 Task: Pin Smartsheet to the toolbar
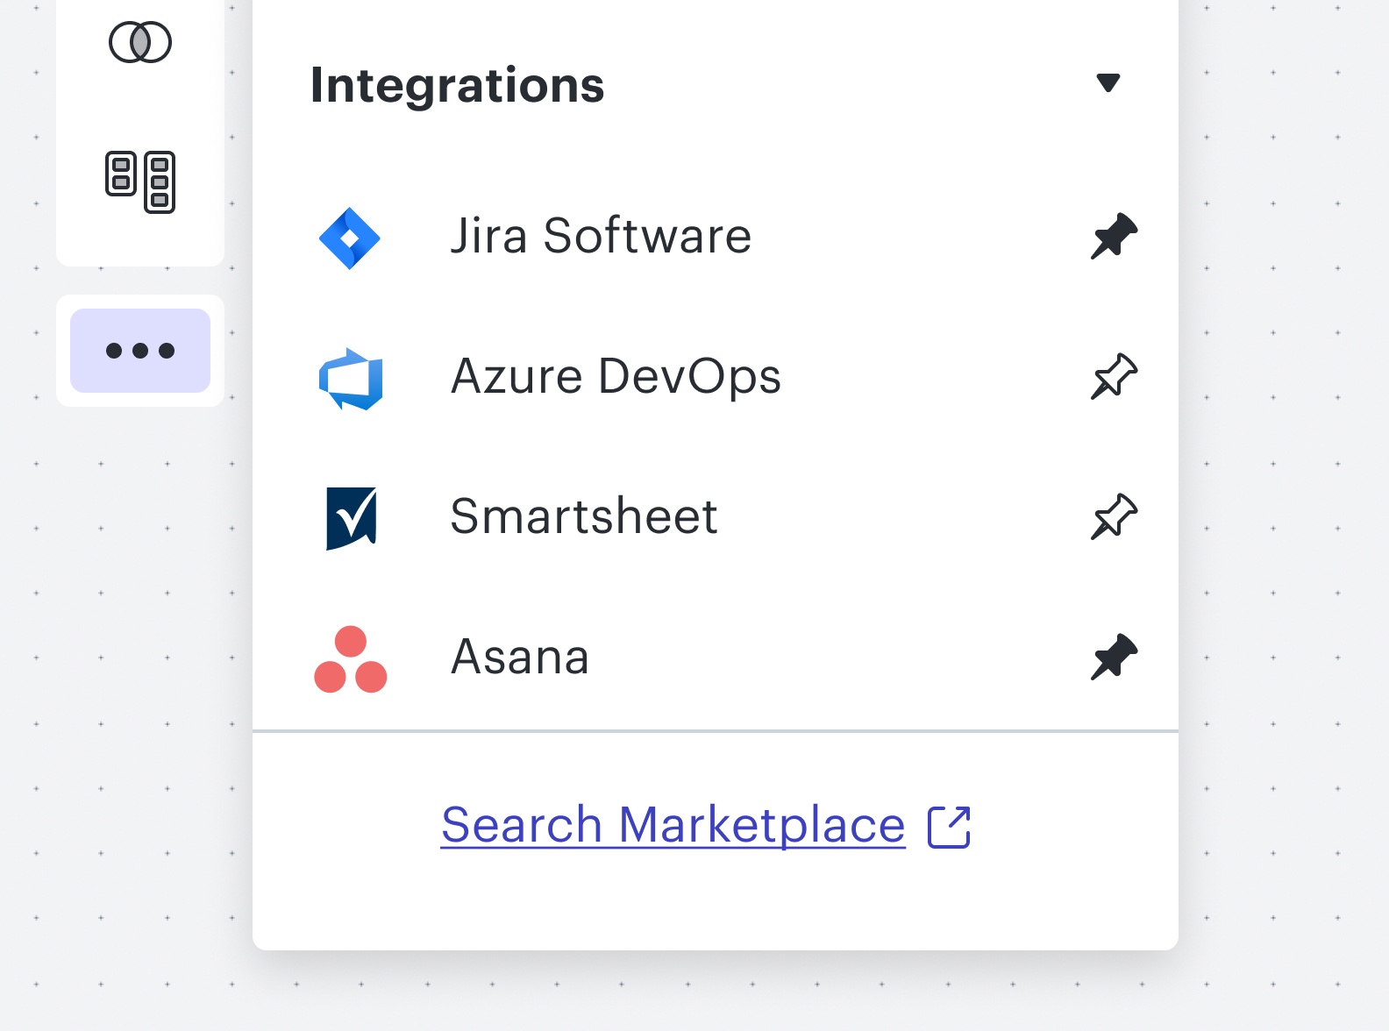(1114, 517)
